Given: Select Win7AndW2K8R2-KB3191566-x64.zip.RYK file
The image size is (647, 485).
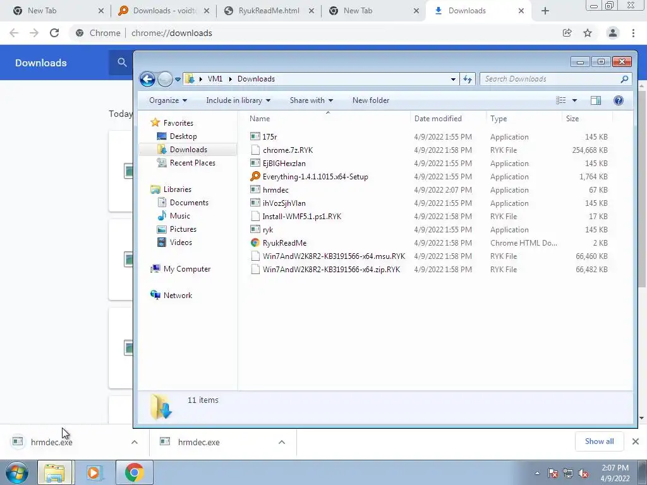Looking at the screenshot, I should (331, 269).
